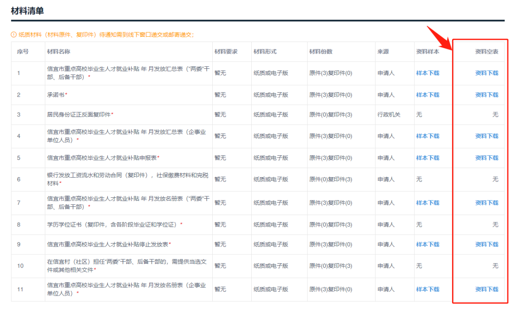Click 无 under 资料空表 in row 10
The image size is (515, 309).
click(x=495, y=266)
